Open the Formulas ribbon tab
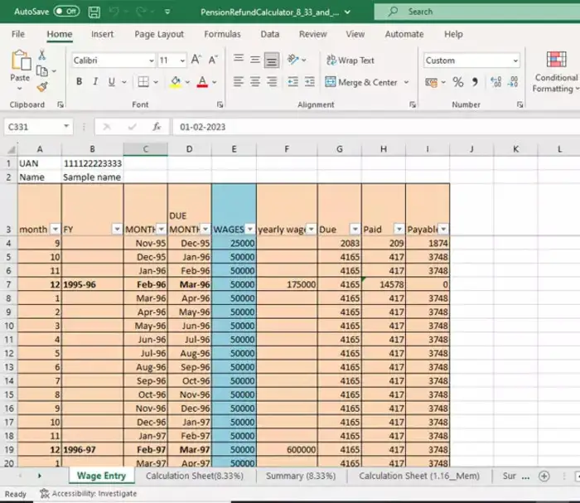This screenshot has width=580, height=503. click(x=222, y=34)
